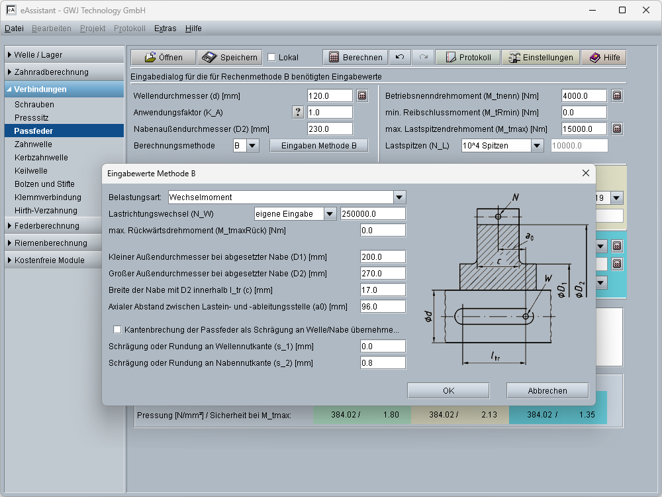The image size is (662, 497).
Task: Click the undo arrow icon
Action: point(400,58)
